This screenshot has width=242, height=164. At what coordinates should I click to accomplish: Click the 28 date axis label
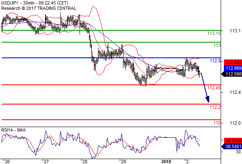[x=85, y=162]
